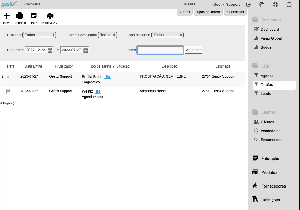Open Leads in sidebar
This screenshot has height=210, width=300.
(266, 93)
